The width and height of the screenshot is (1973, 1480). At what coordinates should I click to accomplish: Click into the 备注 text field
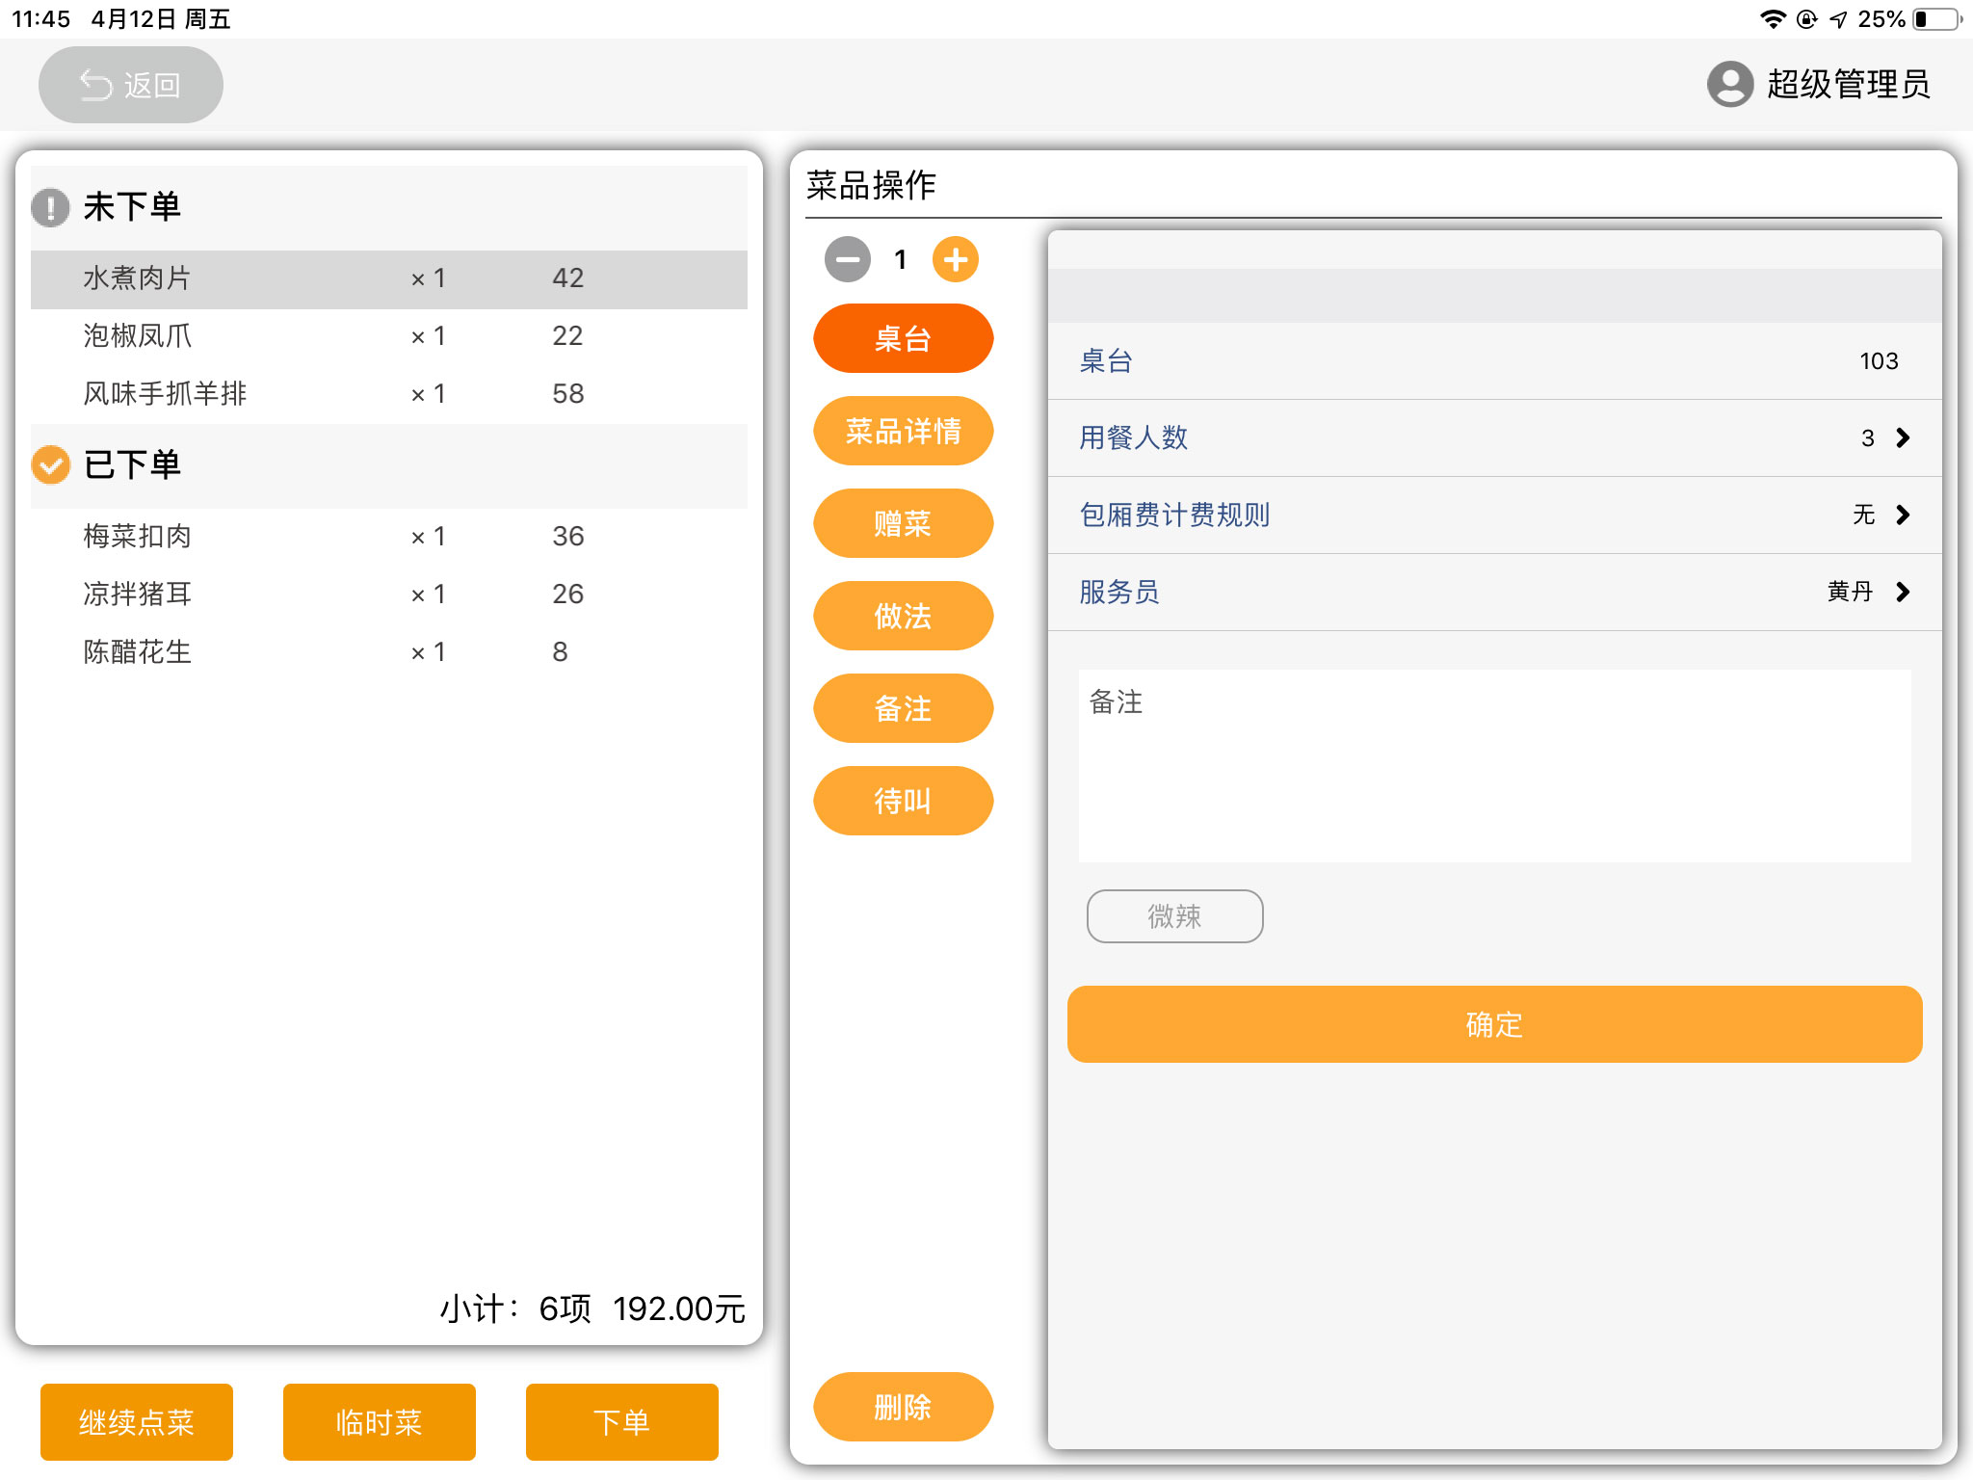coord(1493,765)
